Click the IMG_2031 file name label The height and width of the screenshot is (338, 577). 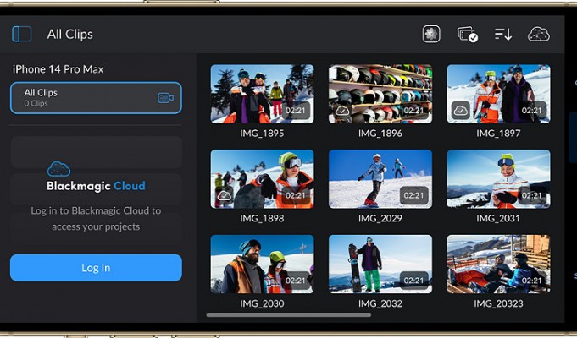point(498,218)
